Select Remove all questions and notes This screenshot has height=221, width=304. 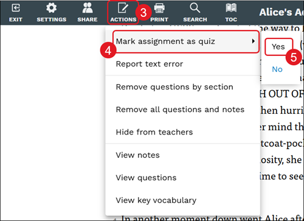click(x=180, y=110)
